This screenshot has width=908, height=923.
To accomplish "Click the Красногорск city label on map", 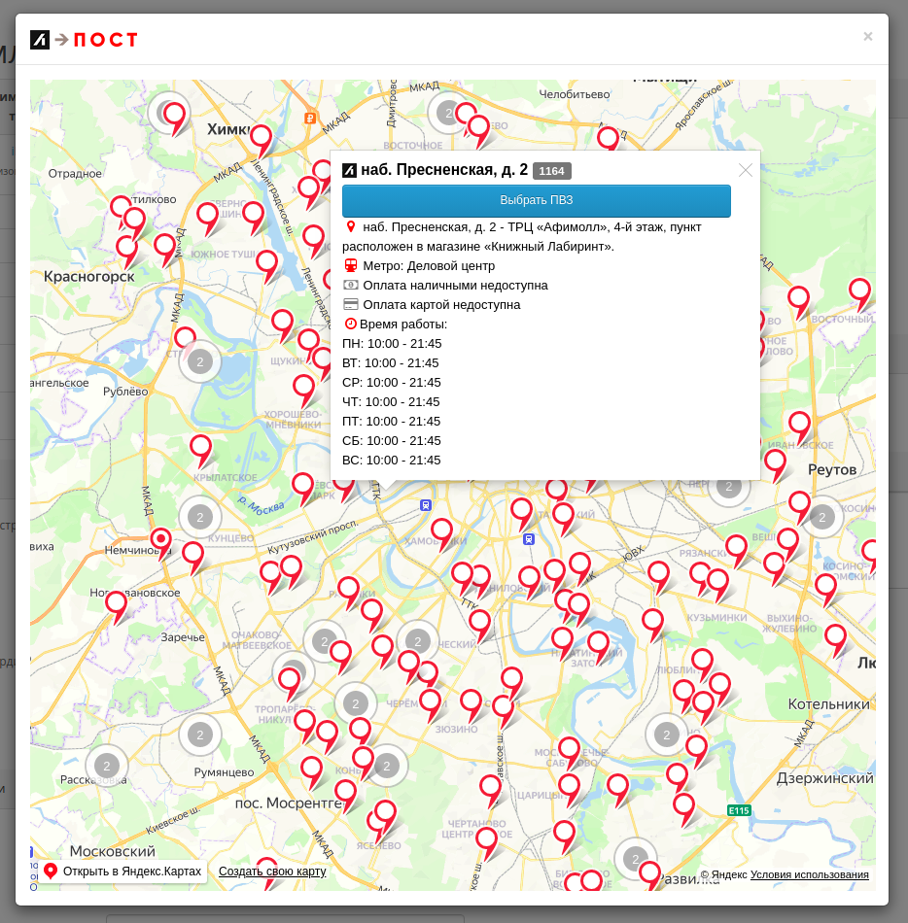I will [88, 276].
